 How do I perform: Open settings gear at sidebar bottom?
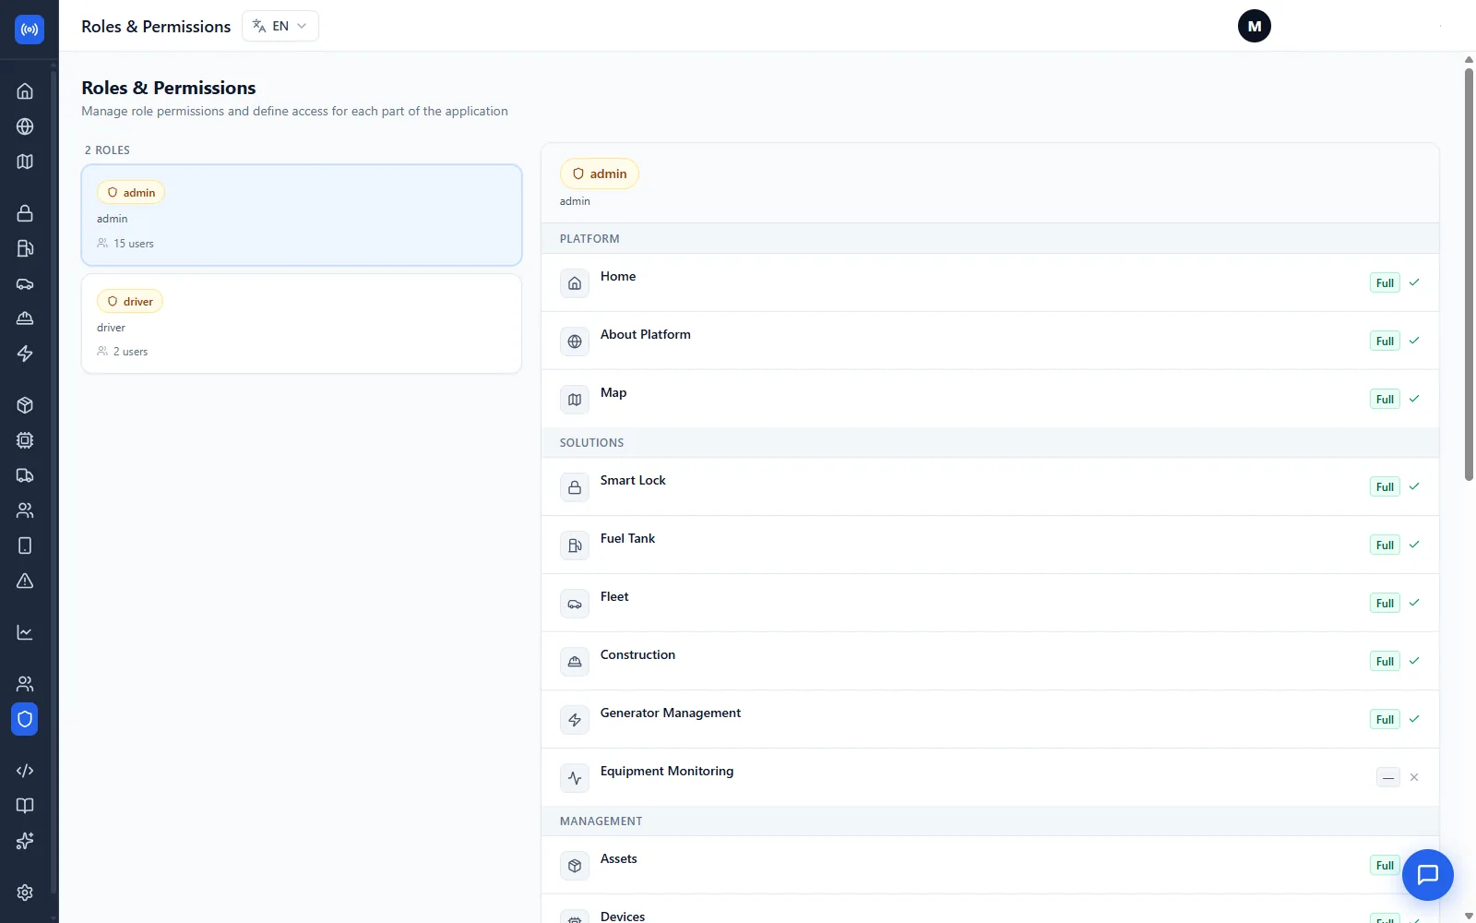click(x=25, y=893)
